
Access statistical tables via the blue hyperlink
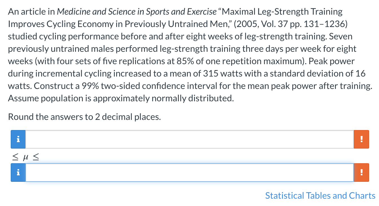(320, 196)
